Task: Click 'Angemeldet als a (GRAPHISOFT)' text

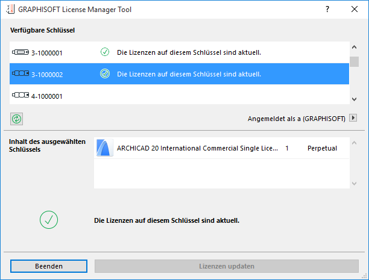Action: point(297,119)
